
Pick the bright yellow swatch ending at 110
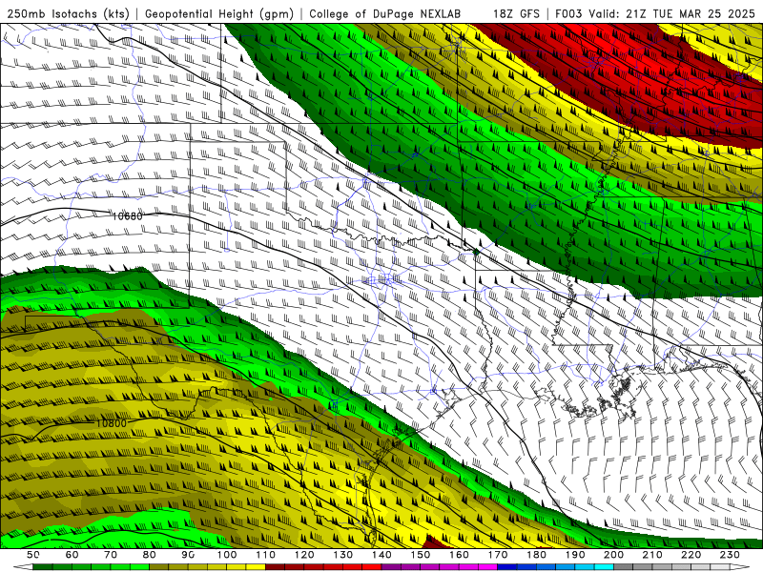click(256, 567)
